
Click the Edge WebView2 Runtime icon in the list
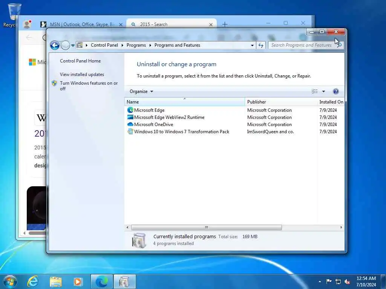pyautogui.click(x=130, y=117)
